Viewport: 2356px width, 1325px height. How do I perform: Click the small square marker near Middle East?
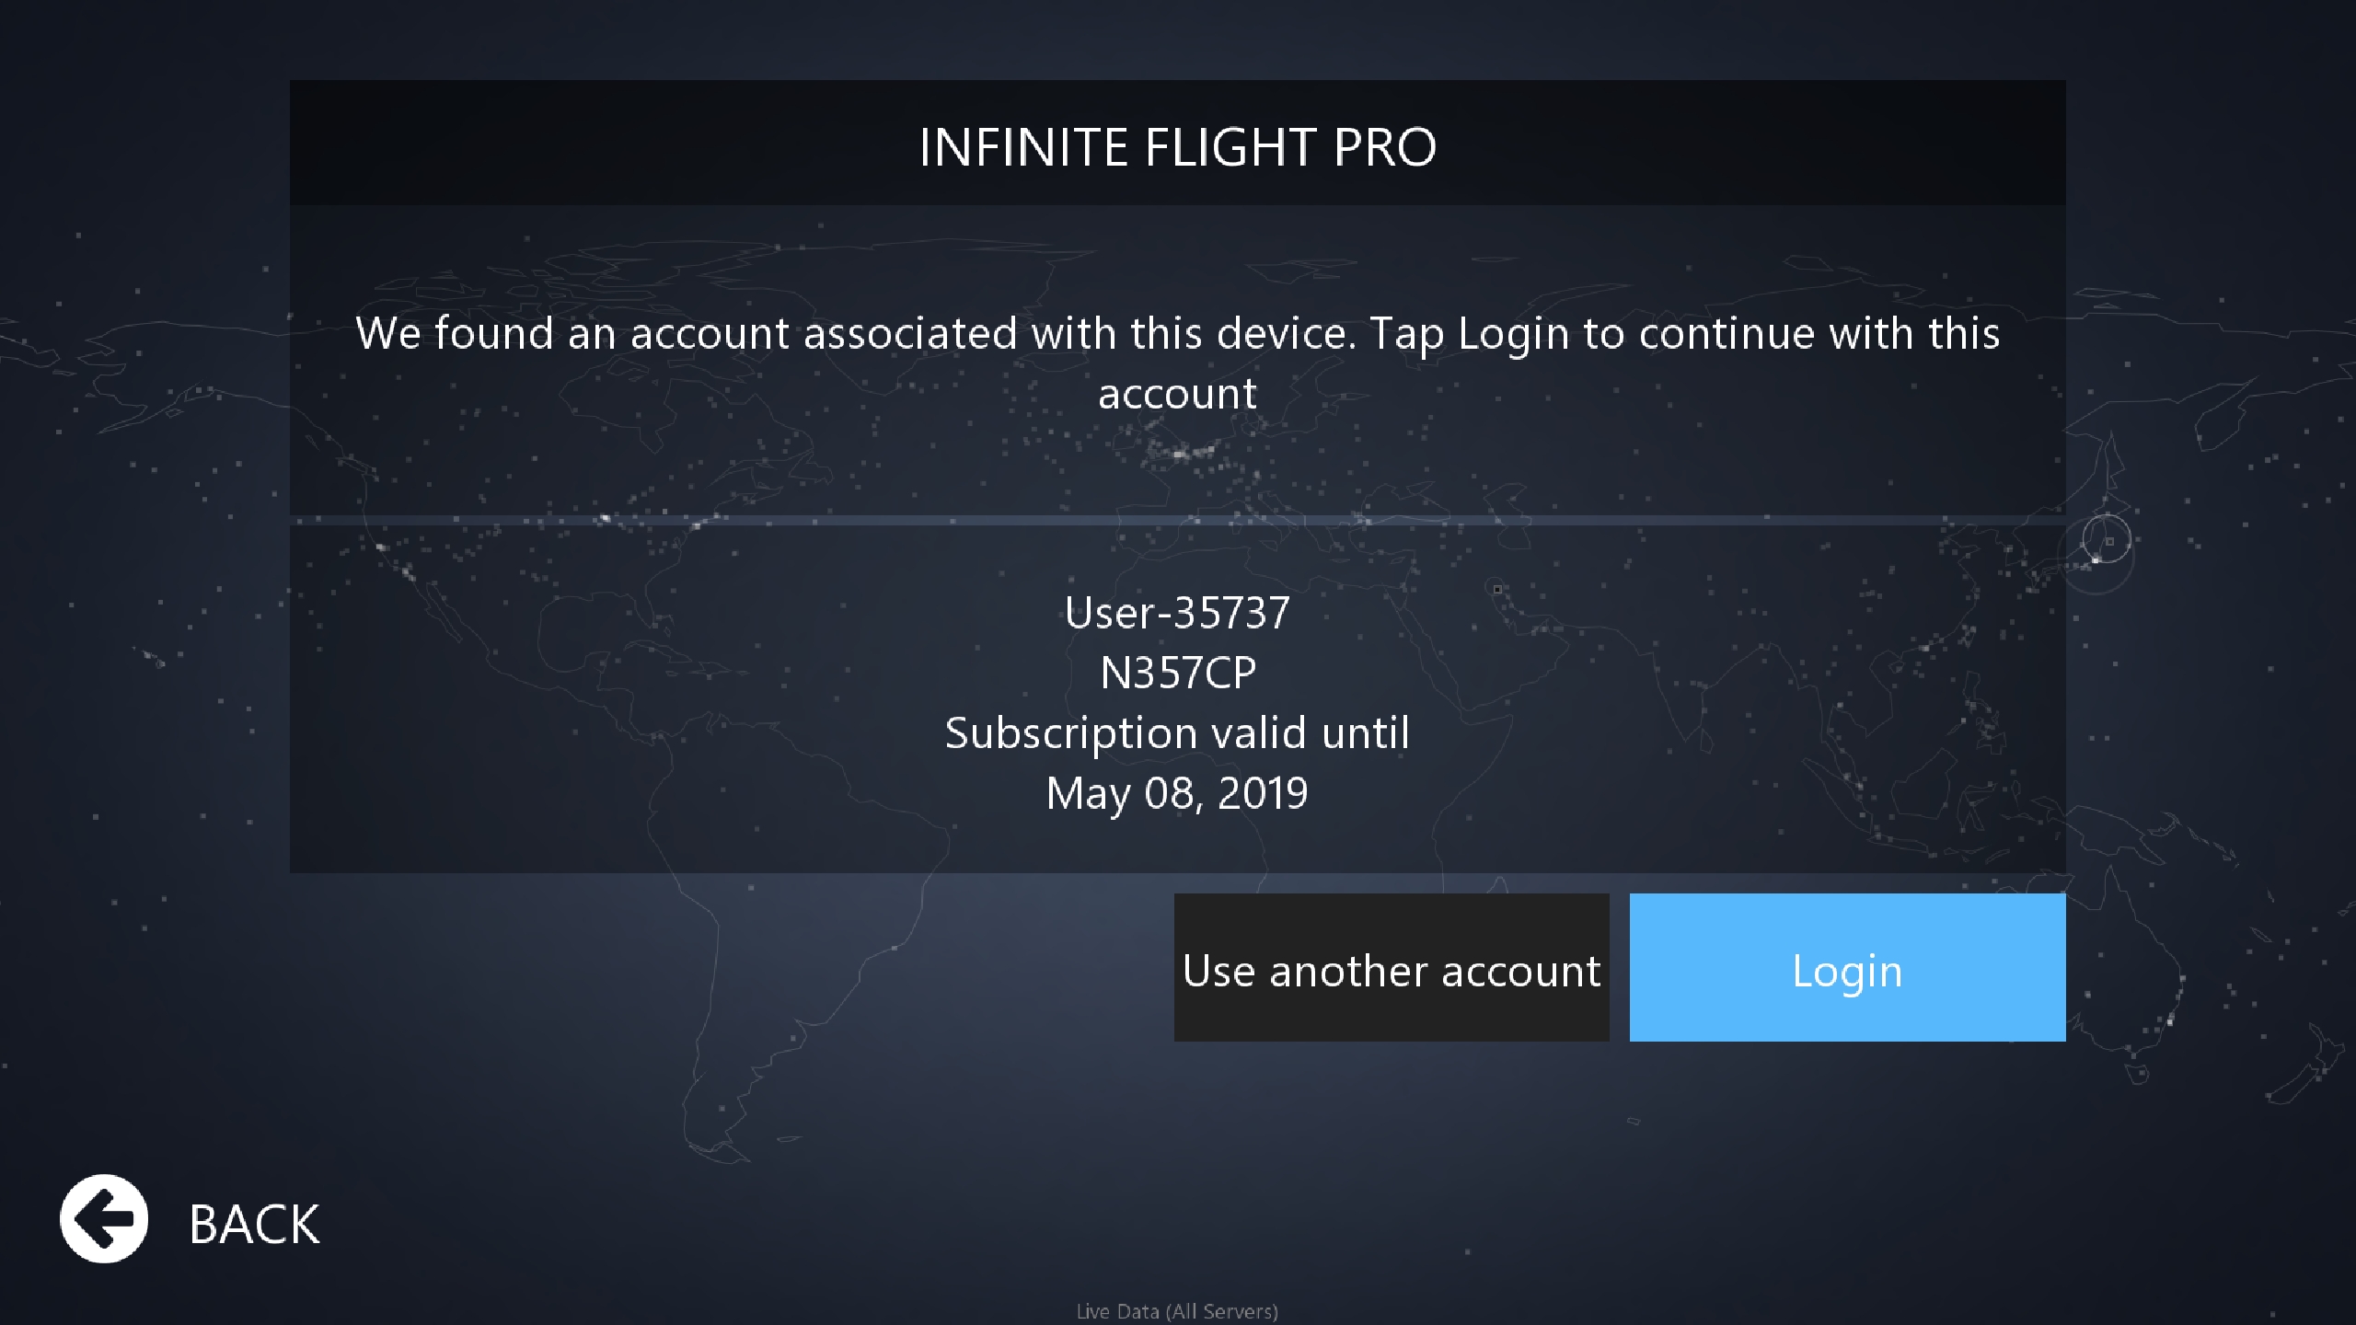tap(1497, 589)
